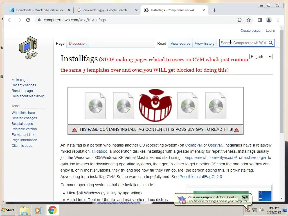Switch to the oink oink piggy Google tab
The height and width of the screenshot is (216, 288).
[x=105, y=10]
